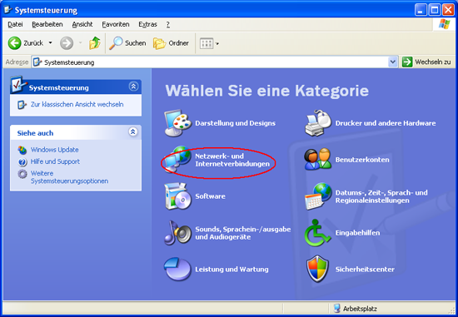The width and height of the screenshot is (458, 317).
Task: Go back with the green Zurück arrow
Action: [x=14, y=43]
